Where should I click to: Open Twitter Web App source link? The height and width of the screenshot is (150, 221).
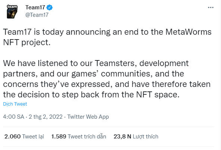pyautogui.click(x=88, y=117)
